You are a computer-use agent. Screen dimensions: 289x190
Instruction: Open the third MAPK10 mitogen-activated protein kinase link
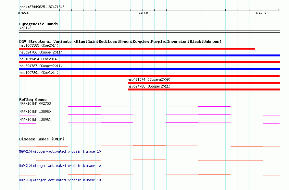click(x=60, y=180)
